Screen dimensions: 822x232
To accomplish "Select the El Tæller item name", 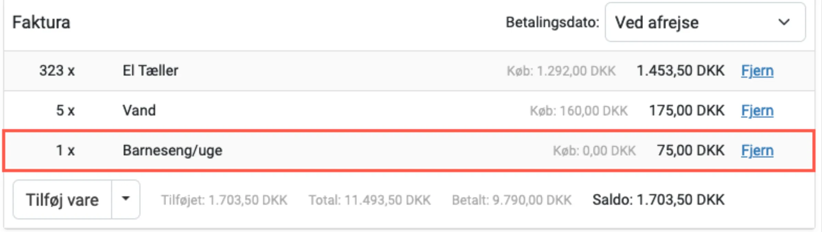I will click(x=150, y=71).
